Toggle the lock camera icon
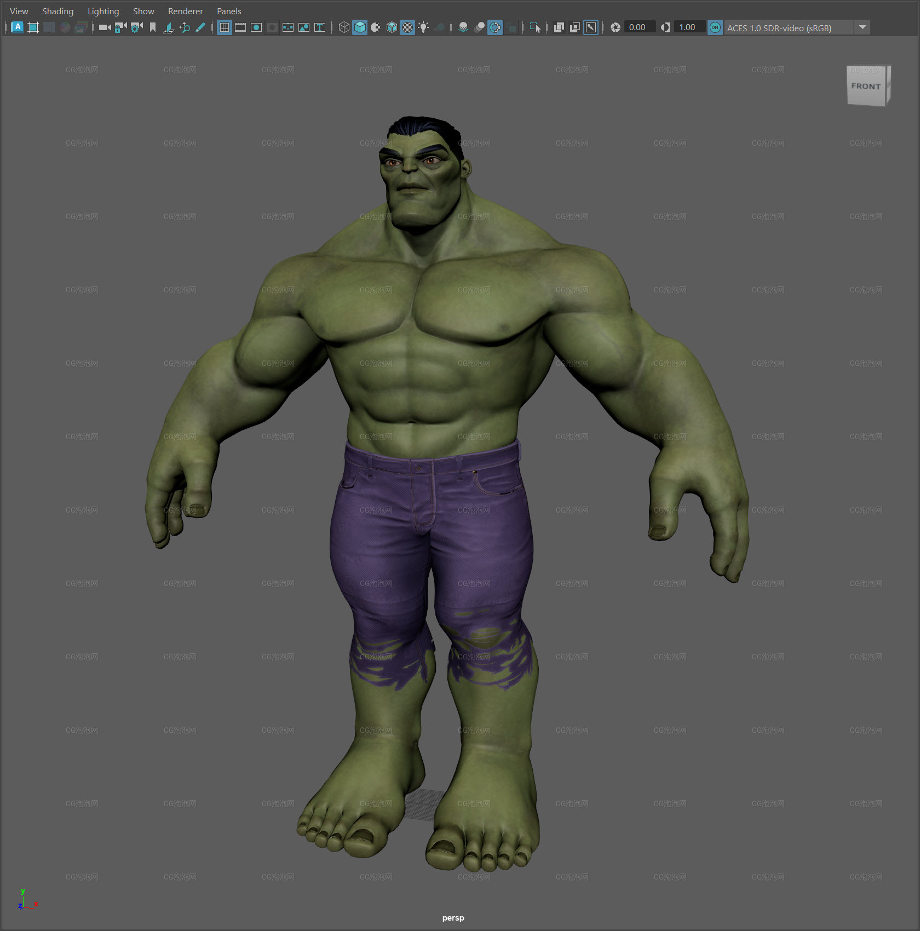The image size is (920, 931). point(120,27)
